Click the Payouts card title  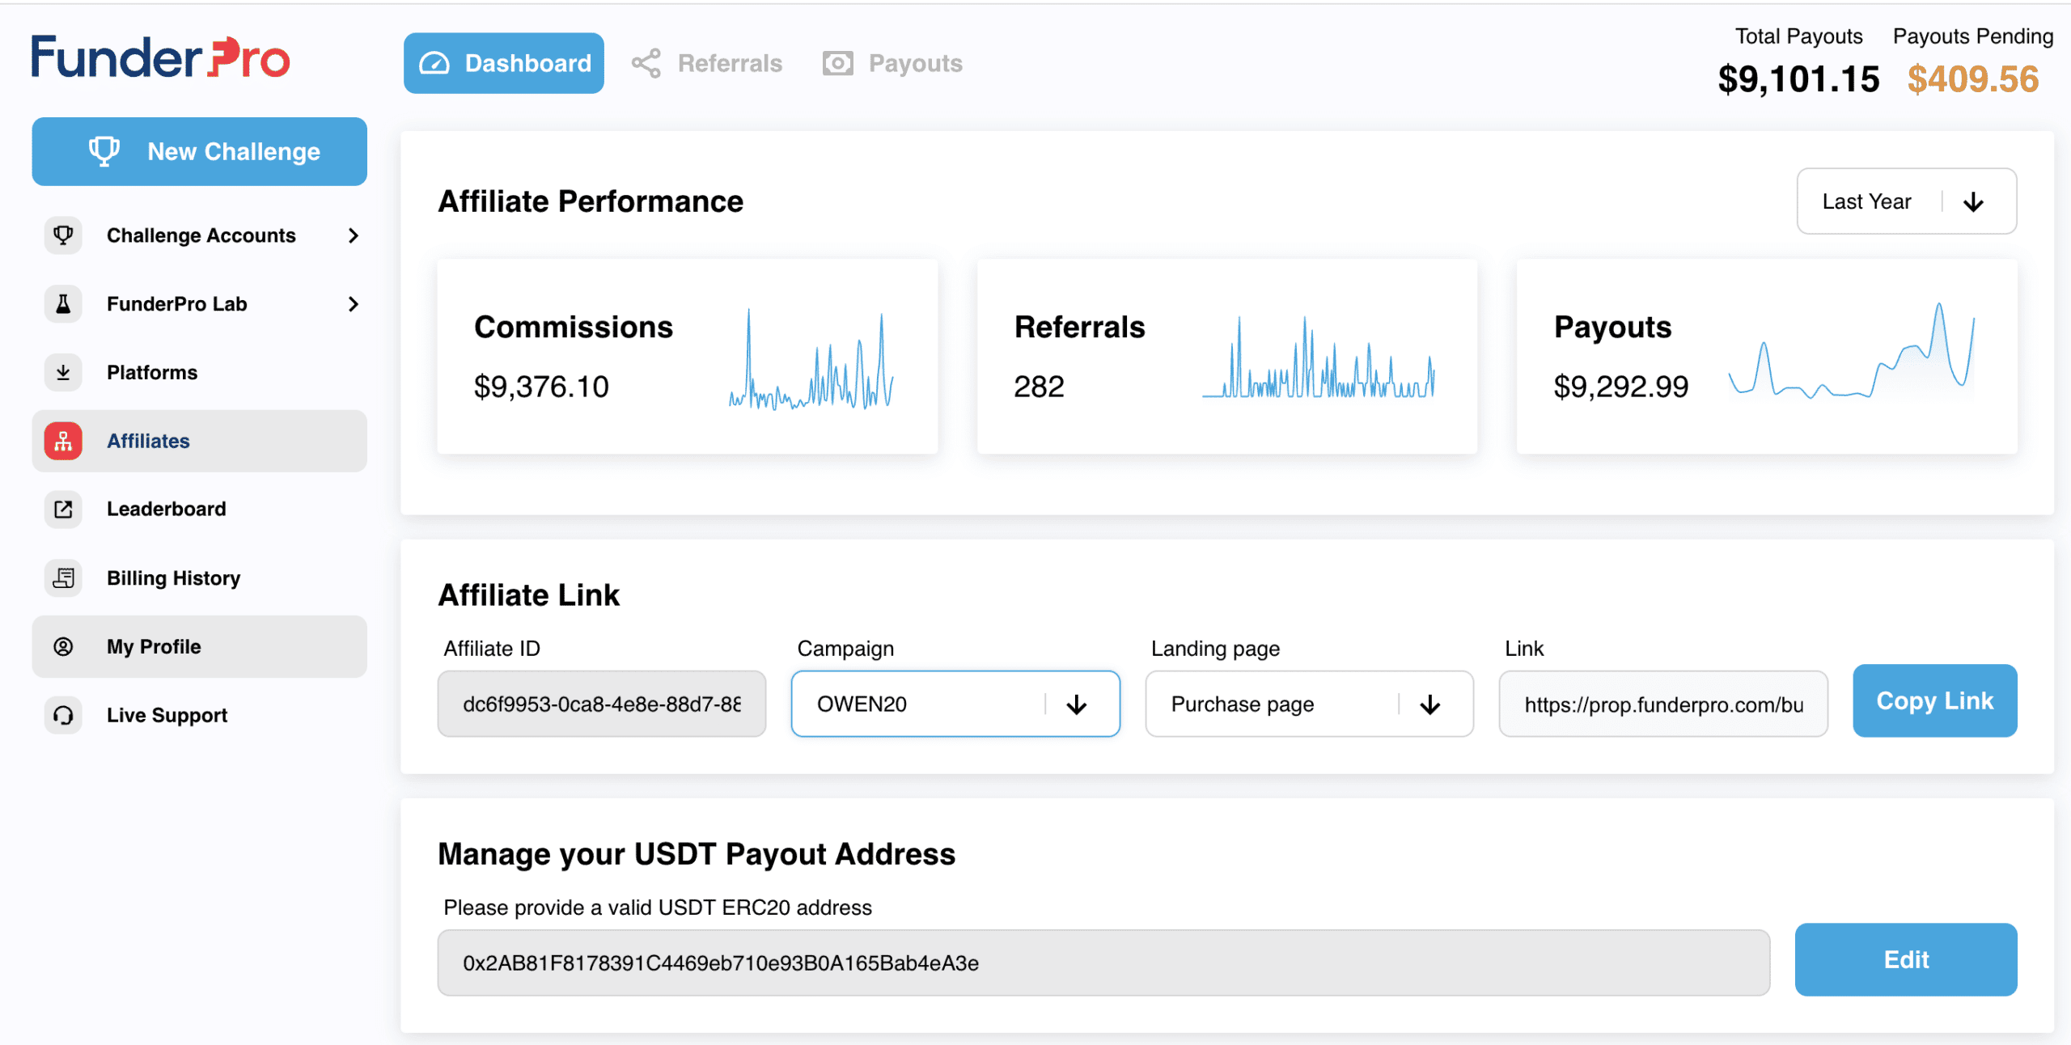pos(1612,327)
